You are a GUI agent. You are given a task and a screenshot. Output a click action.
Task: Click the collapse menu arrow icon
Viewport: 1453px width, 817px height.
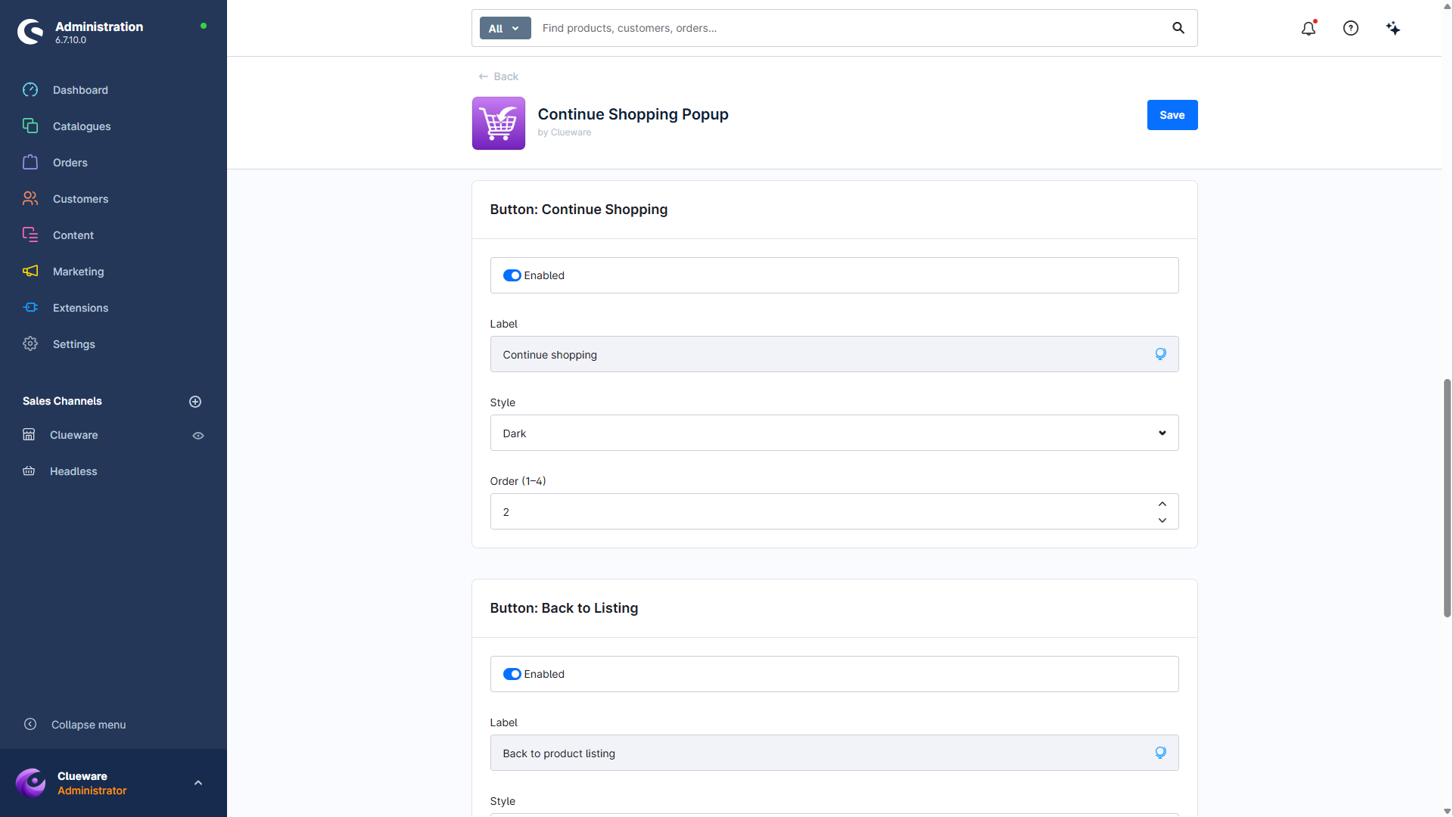pyautogui.click(x=30, y=725)
